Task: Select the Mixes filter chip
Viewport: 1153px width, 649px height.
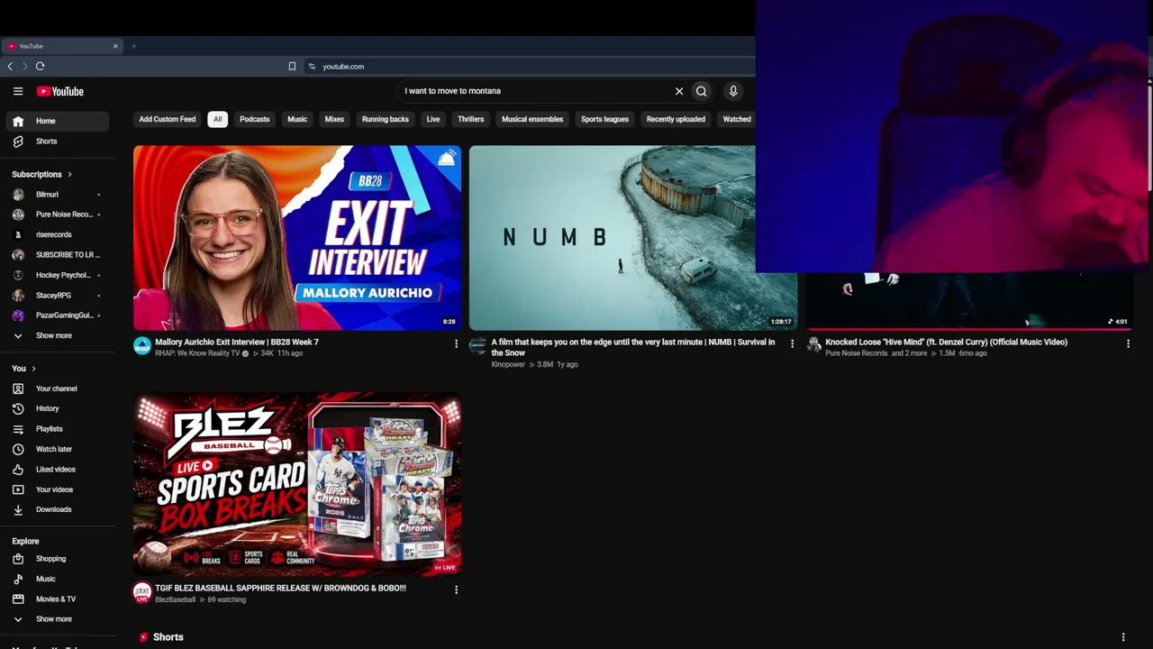Action: coord(334,119)
